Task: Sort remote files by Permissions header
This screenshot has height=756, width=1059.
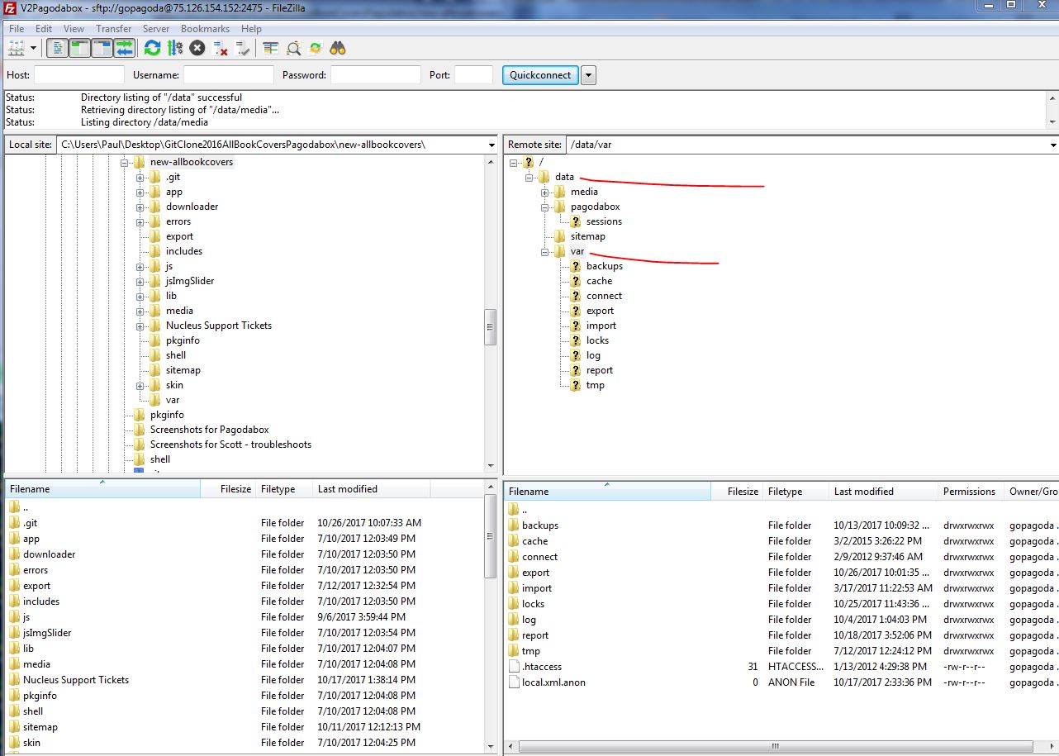Action: pyautogui.click(x=971, y=492)
